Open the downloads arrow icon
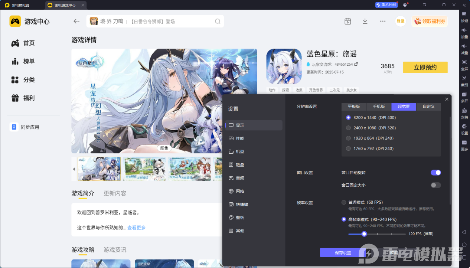Screen dimensions: 470x268 [x=365, y=21]
